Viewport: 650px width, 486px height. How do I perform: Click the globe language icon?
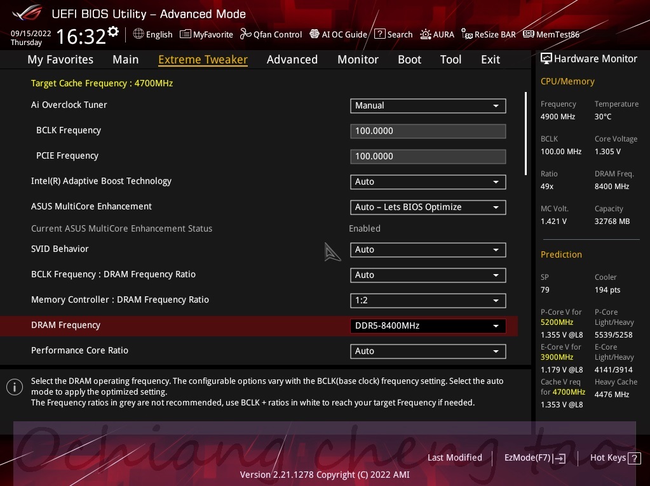139,34
